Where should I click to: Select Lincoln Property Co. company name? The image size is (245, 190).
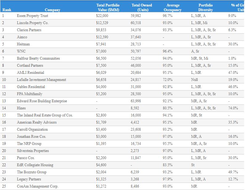33,23
